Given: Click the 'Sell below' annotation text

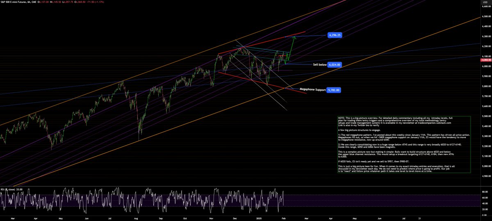Looking at the screenshot, I should coord(320,65).
